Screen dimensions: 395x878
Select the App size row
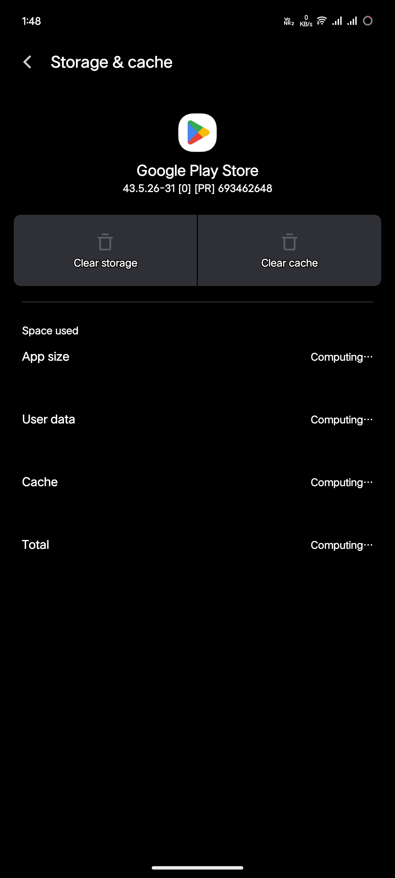pos(197,357)
